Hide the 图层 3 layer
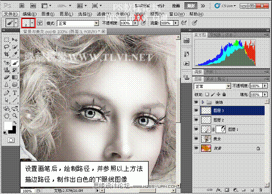 point(196,111)
